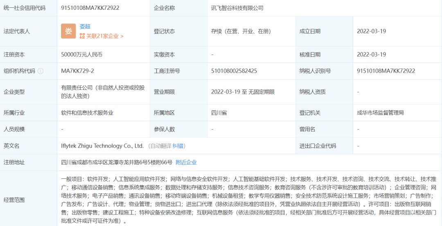Select business registration number 510108002582425
Viewport: 442px width, 226px height.
tap(234, 71)
